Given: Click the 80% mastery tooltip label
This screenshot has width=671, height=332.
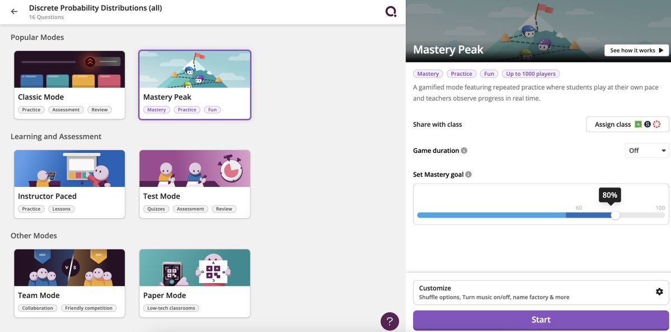Looking at the screenshot, I should [610, 195].
